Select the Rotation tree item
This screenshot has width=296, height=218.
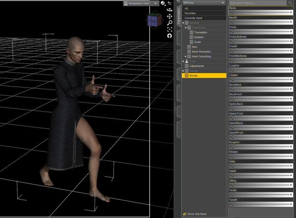(199, 37)
